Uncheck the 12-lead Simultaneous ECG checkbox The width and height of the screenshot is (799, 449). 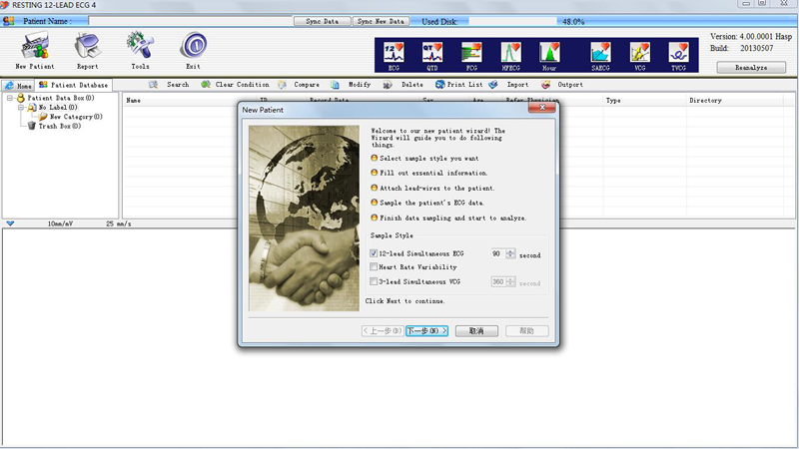click(374, 254)
